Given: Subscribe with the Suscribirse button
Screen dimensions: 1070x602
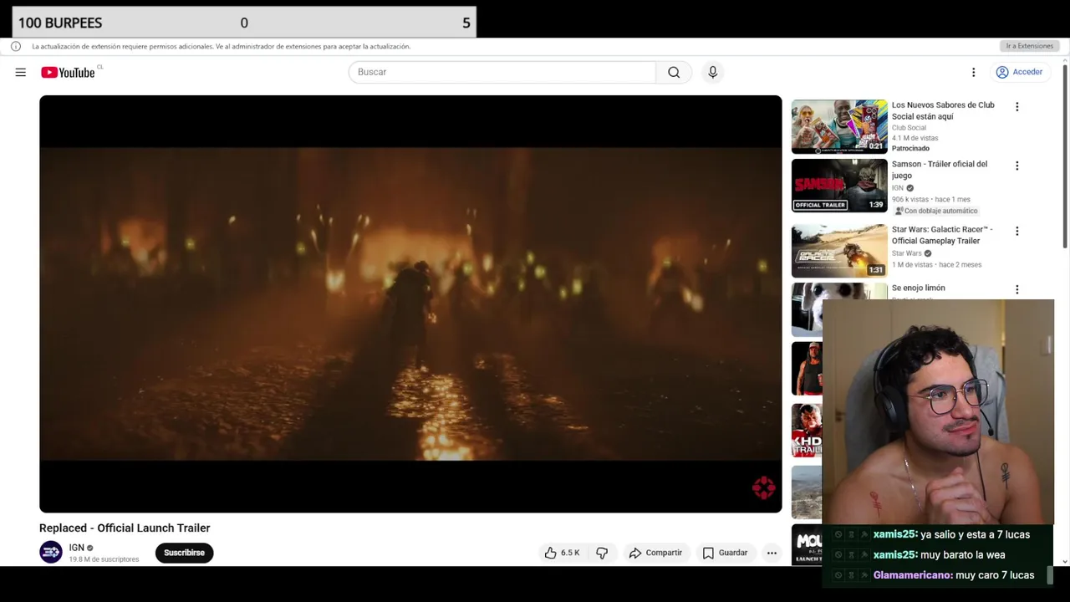Looking at the screenshot, I should 184,553.
